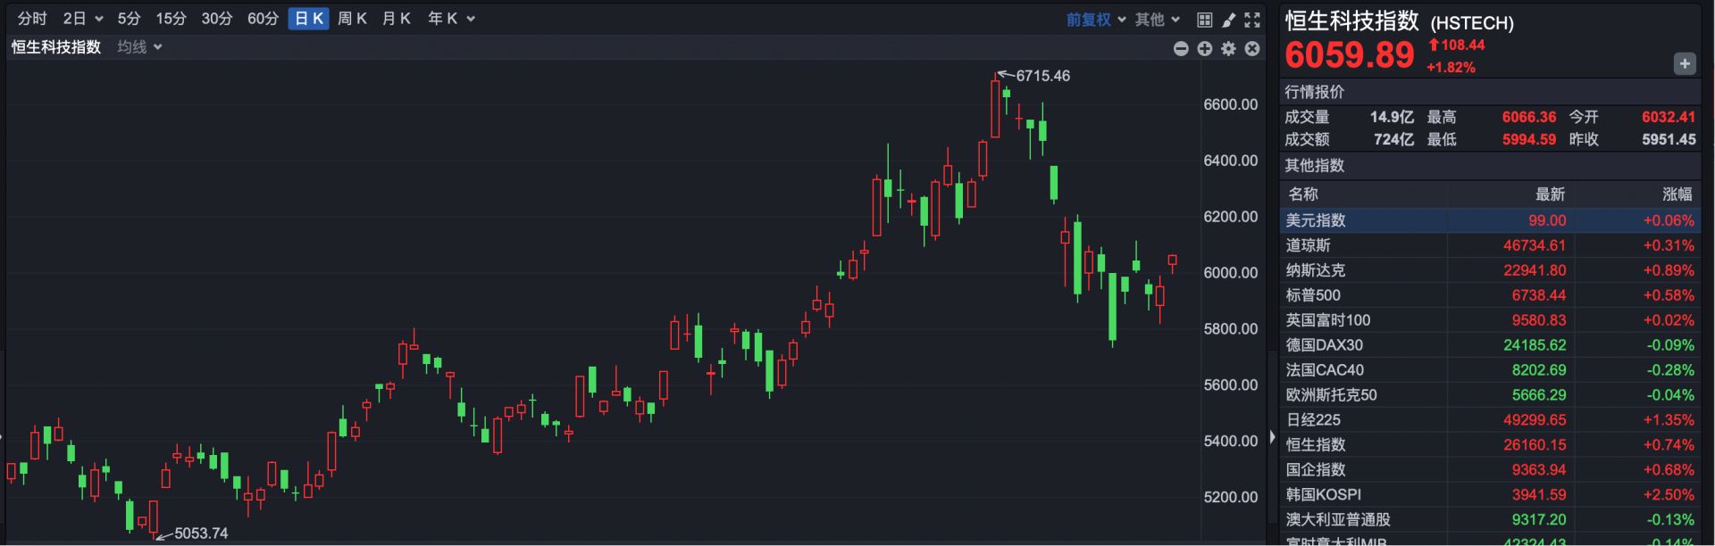Select 日经225 in the index list

[1313, 420]
